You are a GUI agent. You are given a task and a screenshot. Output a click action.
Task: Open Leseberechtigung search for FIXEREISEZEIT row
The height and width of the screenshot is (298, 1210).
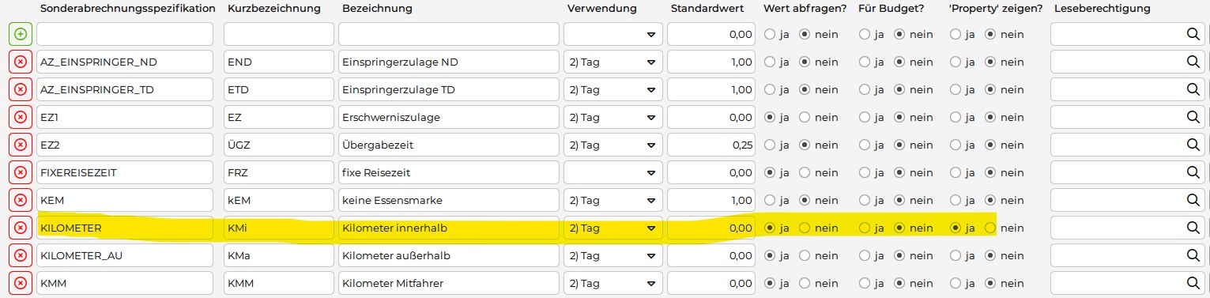click(1193, 172)
